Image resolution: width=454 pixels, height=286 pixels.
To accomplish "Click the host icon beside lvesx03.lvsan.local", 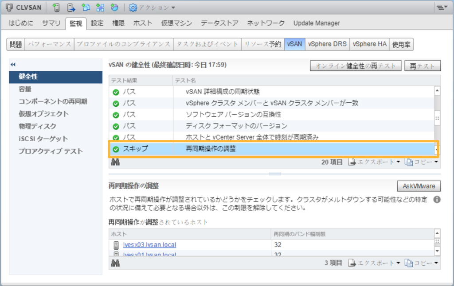I will point(116,245).
